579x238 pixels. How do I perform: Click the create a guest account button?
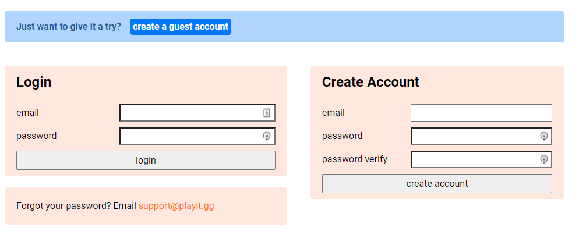[181, 27]
